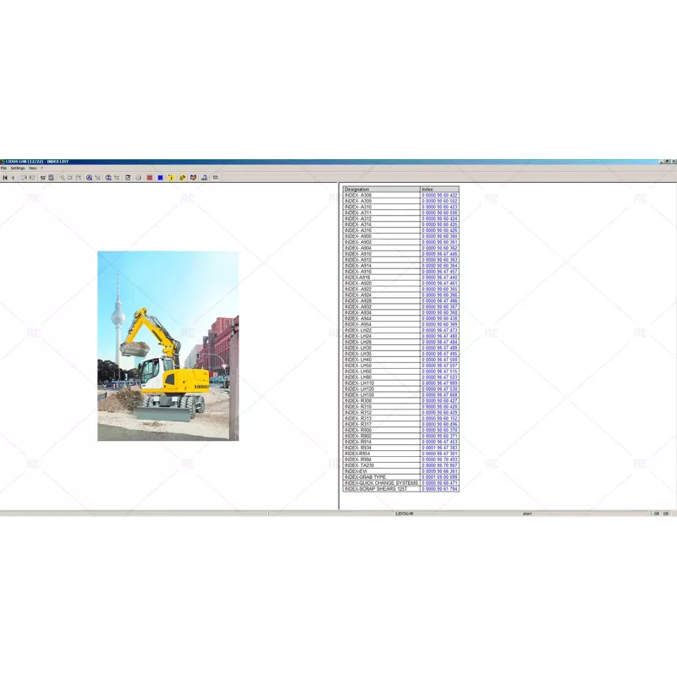Select the magnifier zoom tool icon

pos(63,178)
